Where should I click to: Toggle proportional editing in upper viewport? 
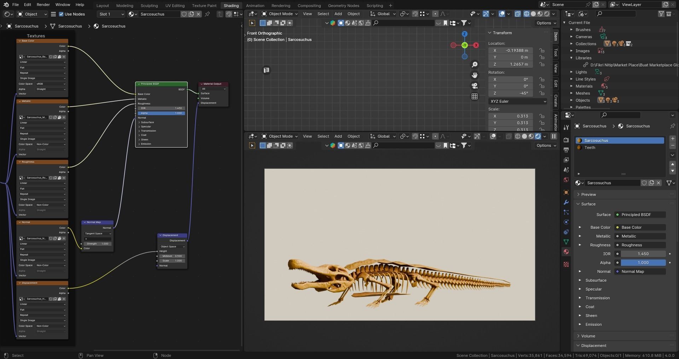point(435,14)
